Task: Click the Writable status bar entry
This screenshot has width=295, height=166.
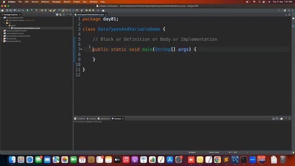Action: 192,152
